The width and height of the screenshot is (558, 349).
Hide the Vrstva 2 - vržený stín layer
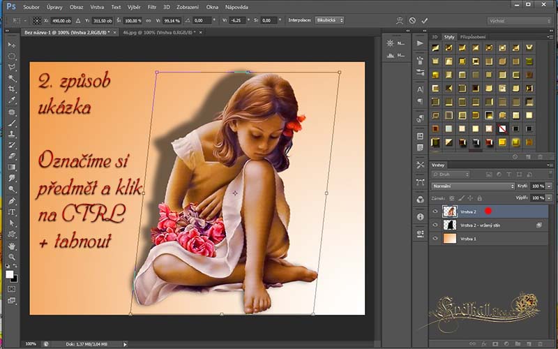click(435, 225)
